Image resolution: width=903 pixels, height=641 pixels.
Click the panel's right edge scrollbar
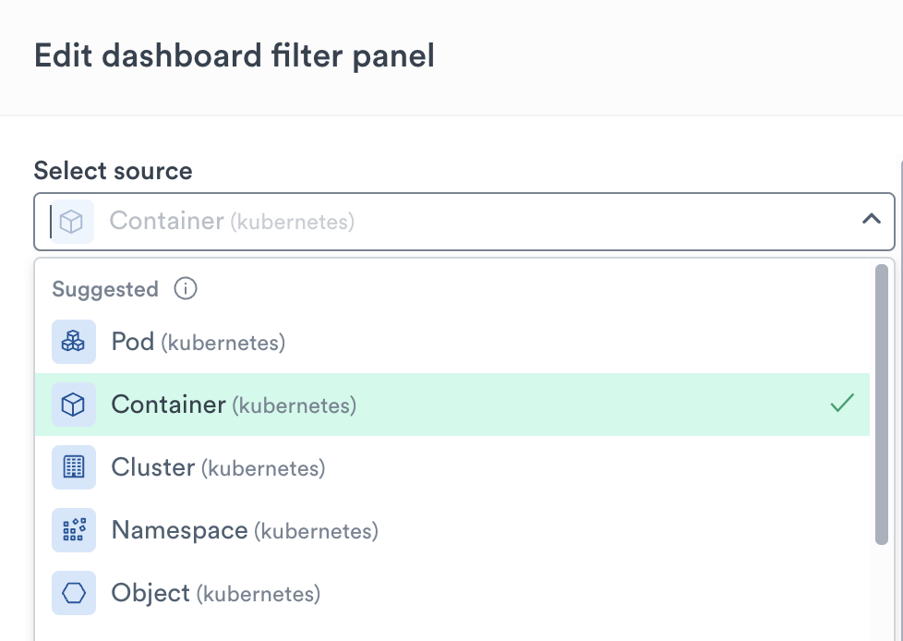pos(900,369)
